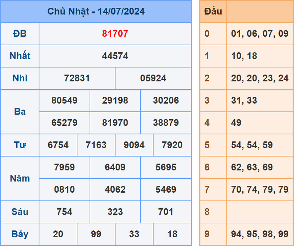Select the Nhì row label

coord(20,78)
